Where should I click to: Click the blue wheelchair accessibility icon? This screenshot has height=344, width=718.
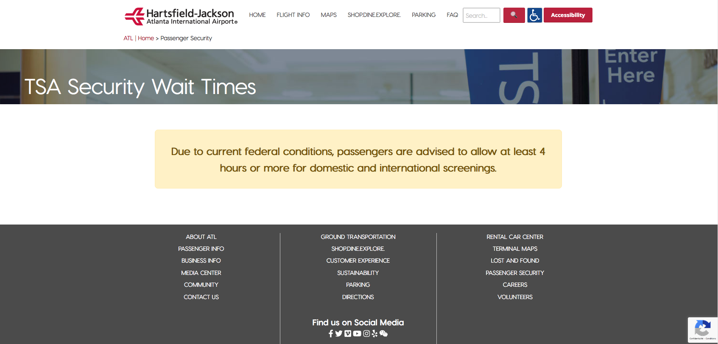(534, 15)
